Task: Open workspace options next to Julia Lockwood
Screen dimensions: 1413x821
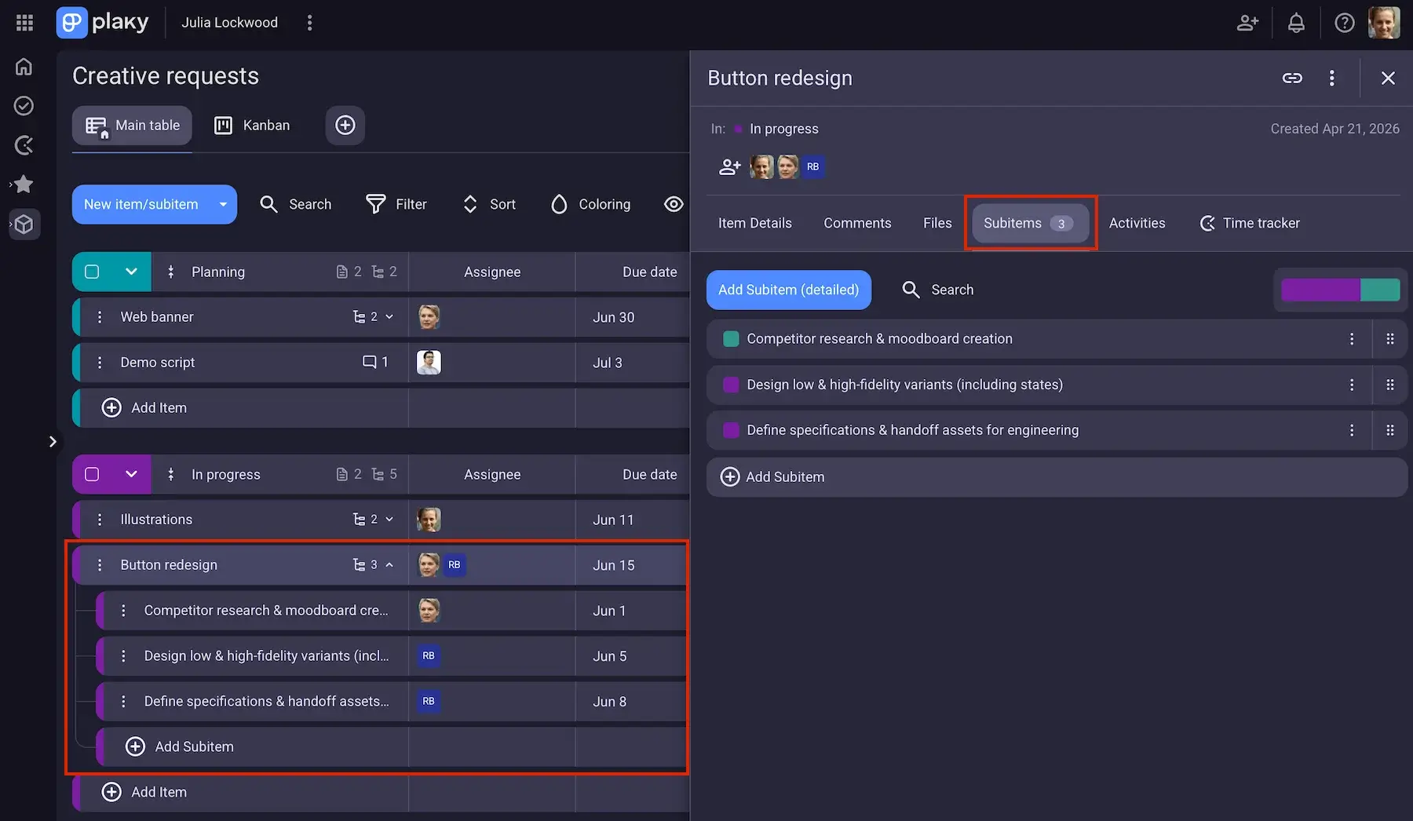Action: pyautogui.click(x=309, y=23)
